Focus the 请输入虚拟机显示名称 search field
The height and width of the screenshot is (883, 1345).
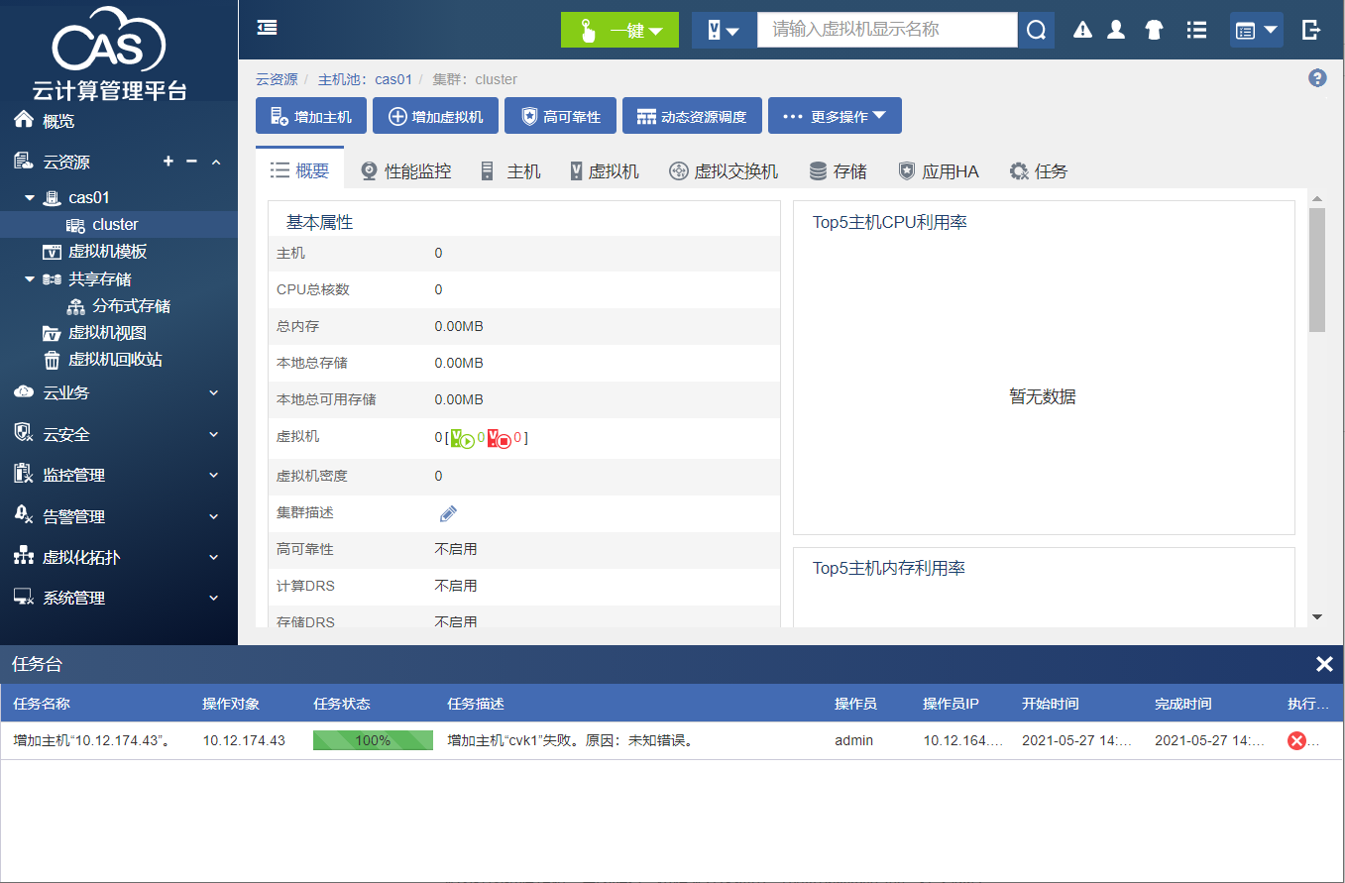(887, 30)
